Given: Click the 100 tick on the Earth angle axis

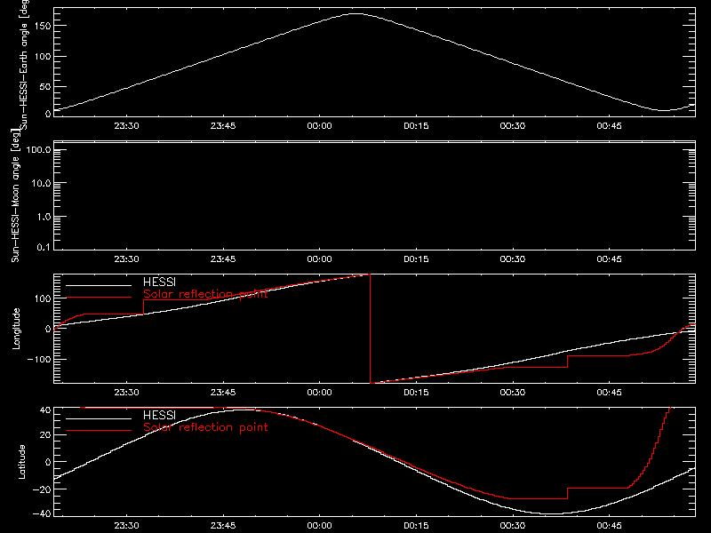Looking at the screenshot, I should click(43, 57).
